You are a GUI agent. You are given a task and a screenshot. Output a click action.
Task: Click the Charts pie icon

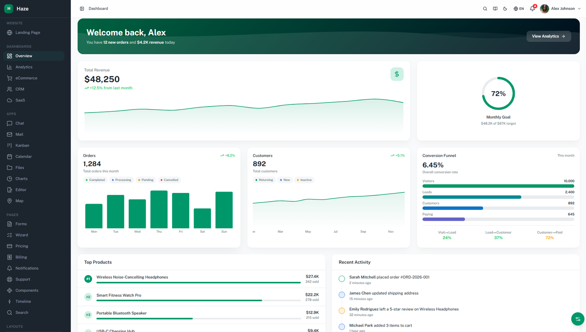[x=10, y=179]
